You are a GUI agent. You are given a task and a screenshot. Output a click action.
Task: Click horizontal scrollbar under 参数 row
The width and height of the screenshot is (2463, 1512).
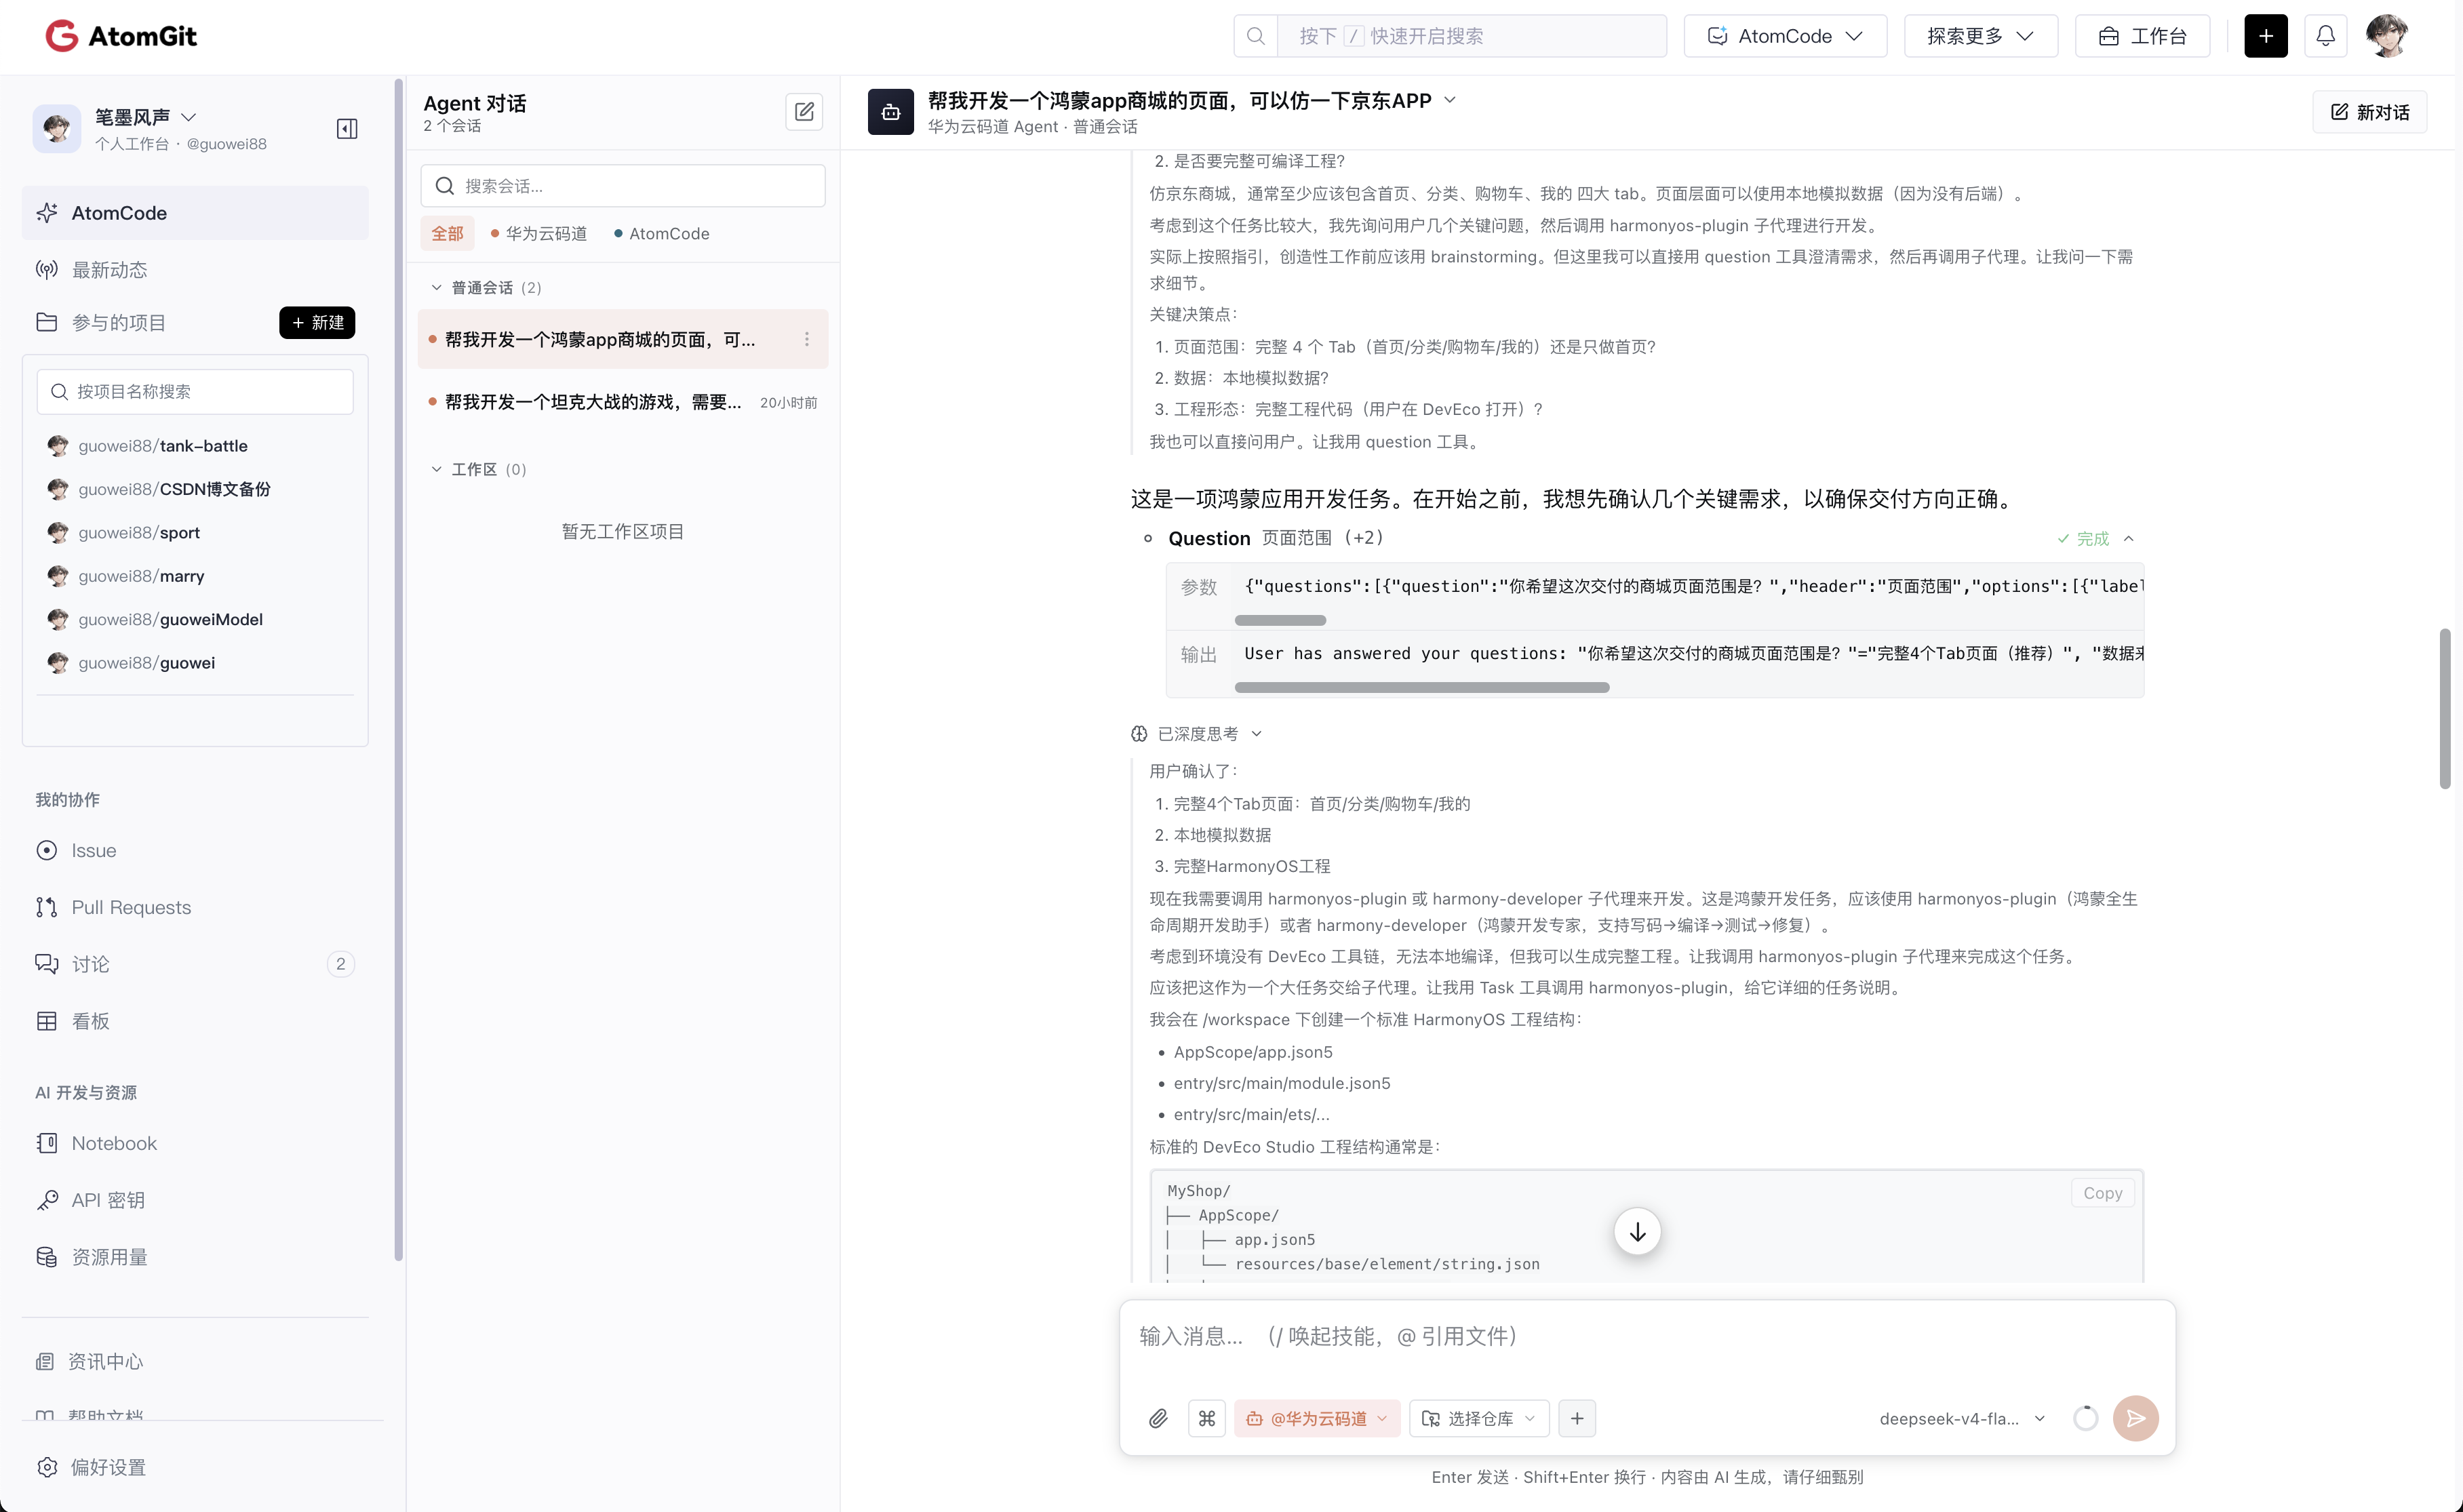tap(1280, 620)
